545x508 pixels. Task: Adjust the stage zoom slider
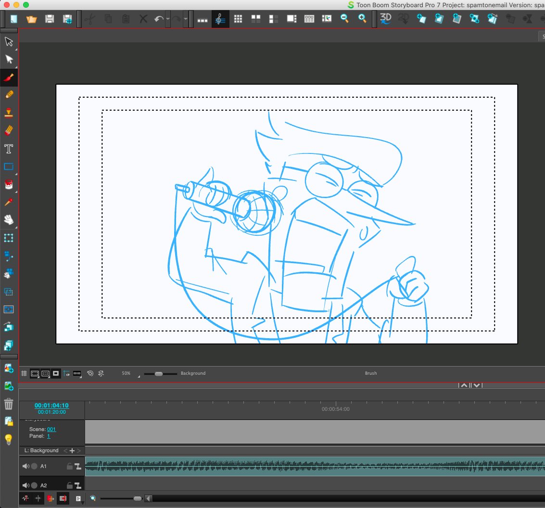(x=159, y=374)
